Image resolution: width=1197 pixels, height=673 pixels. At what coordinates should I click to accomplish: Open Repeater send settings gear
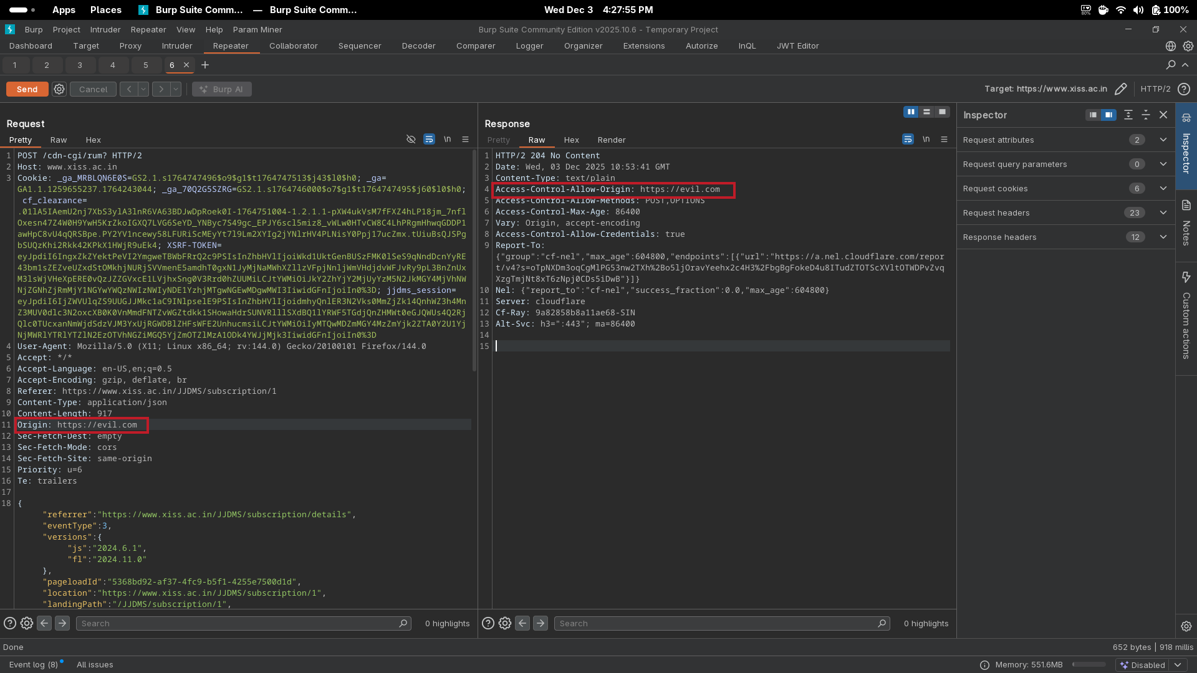[x=59, y=89]
